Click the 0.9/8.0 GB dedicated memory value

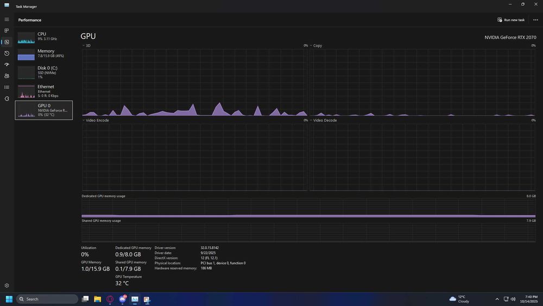(128, 254)
